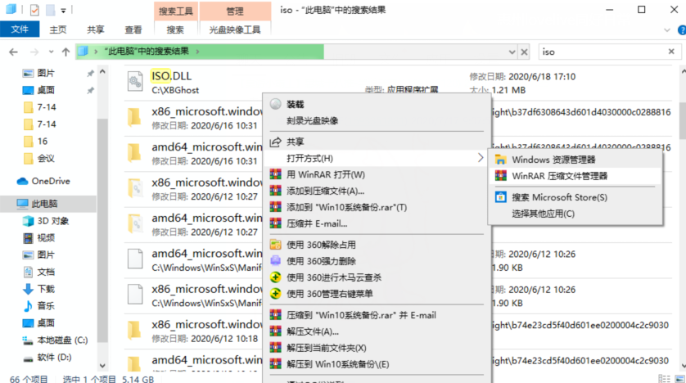This screenshot has width=686, height=383.
Task: Click the search box containing iso
Action: click(x=606, y=52)
